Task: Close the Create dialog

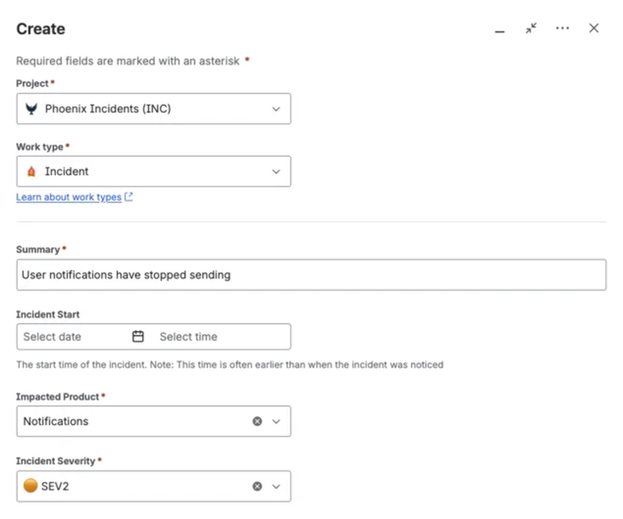Action: (x=593, y=28)
